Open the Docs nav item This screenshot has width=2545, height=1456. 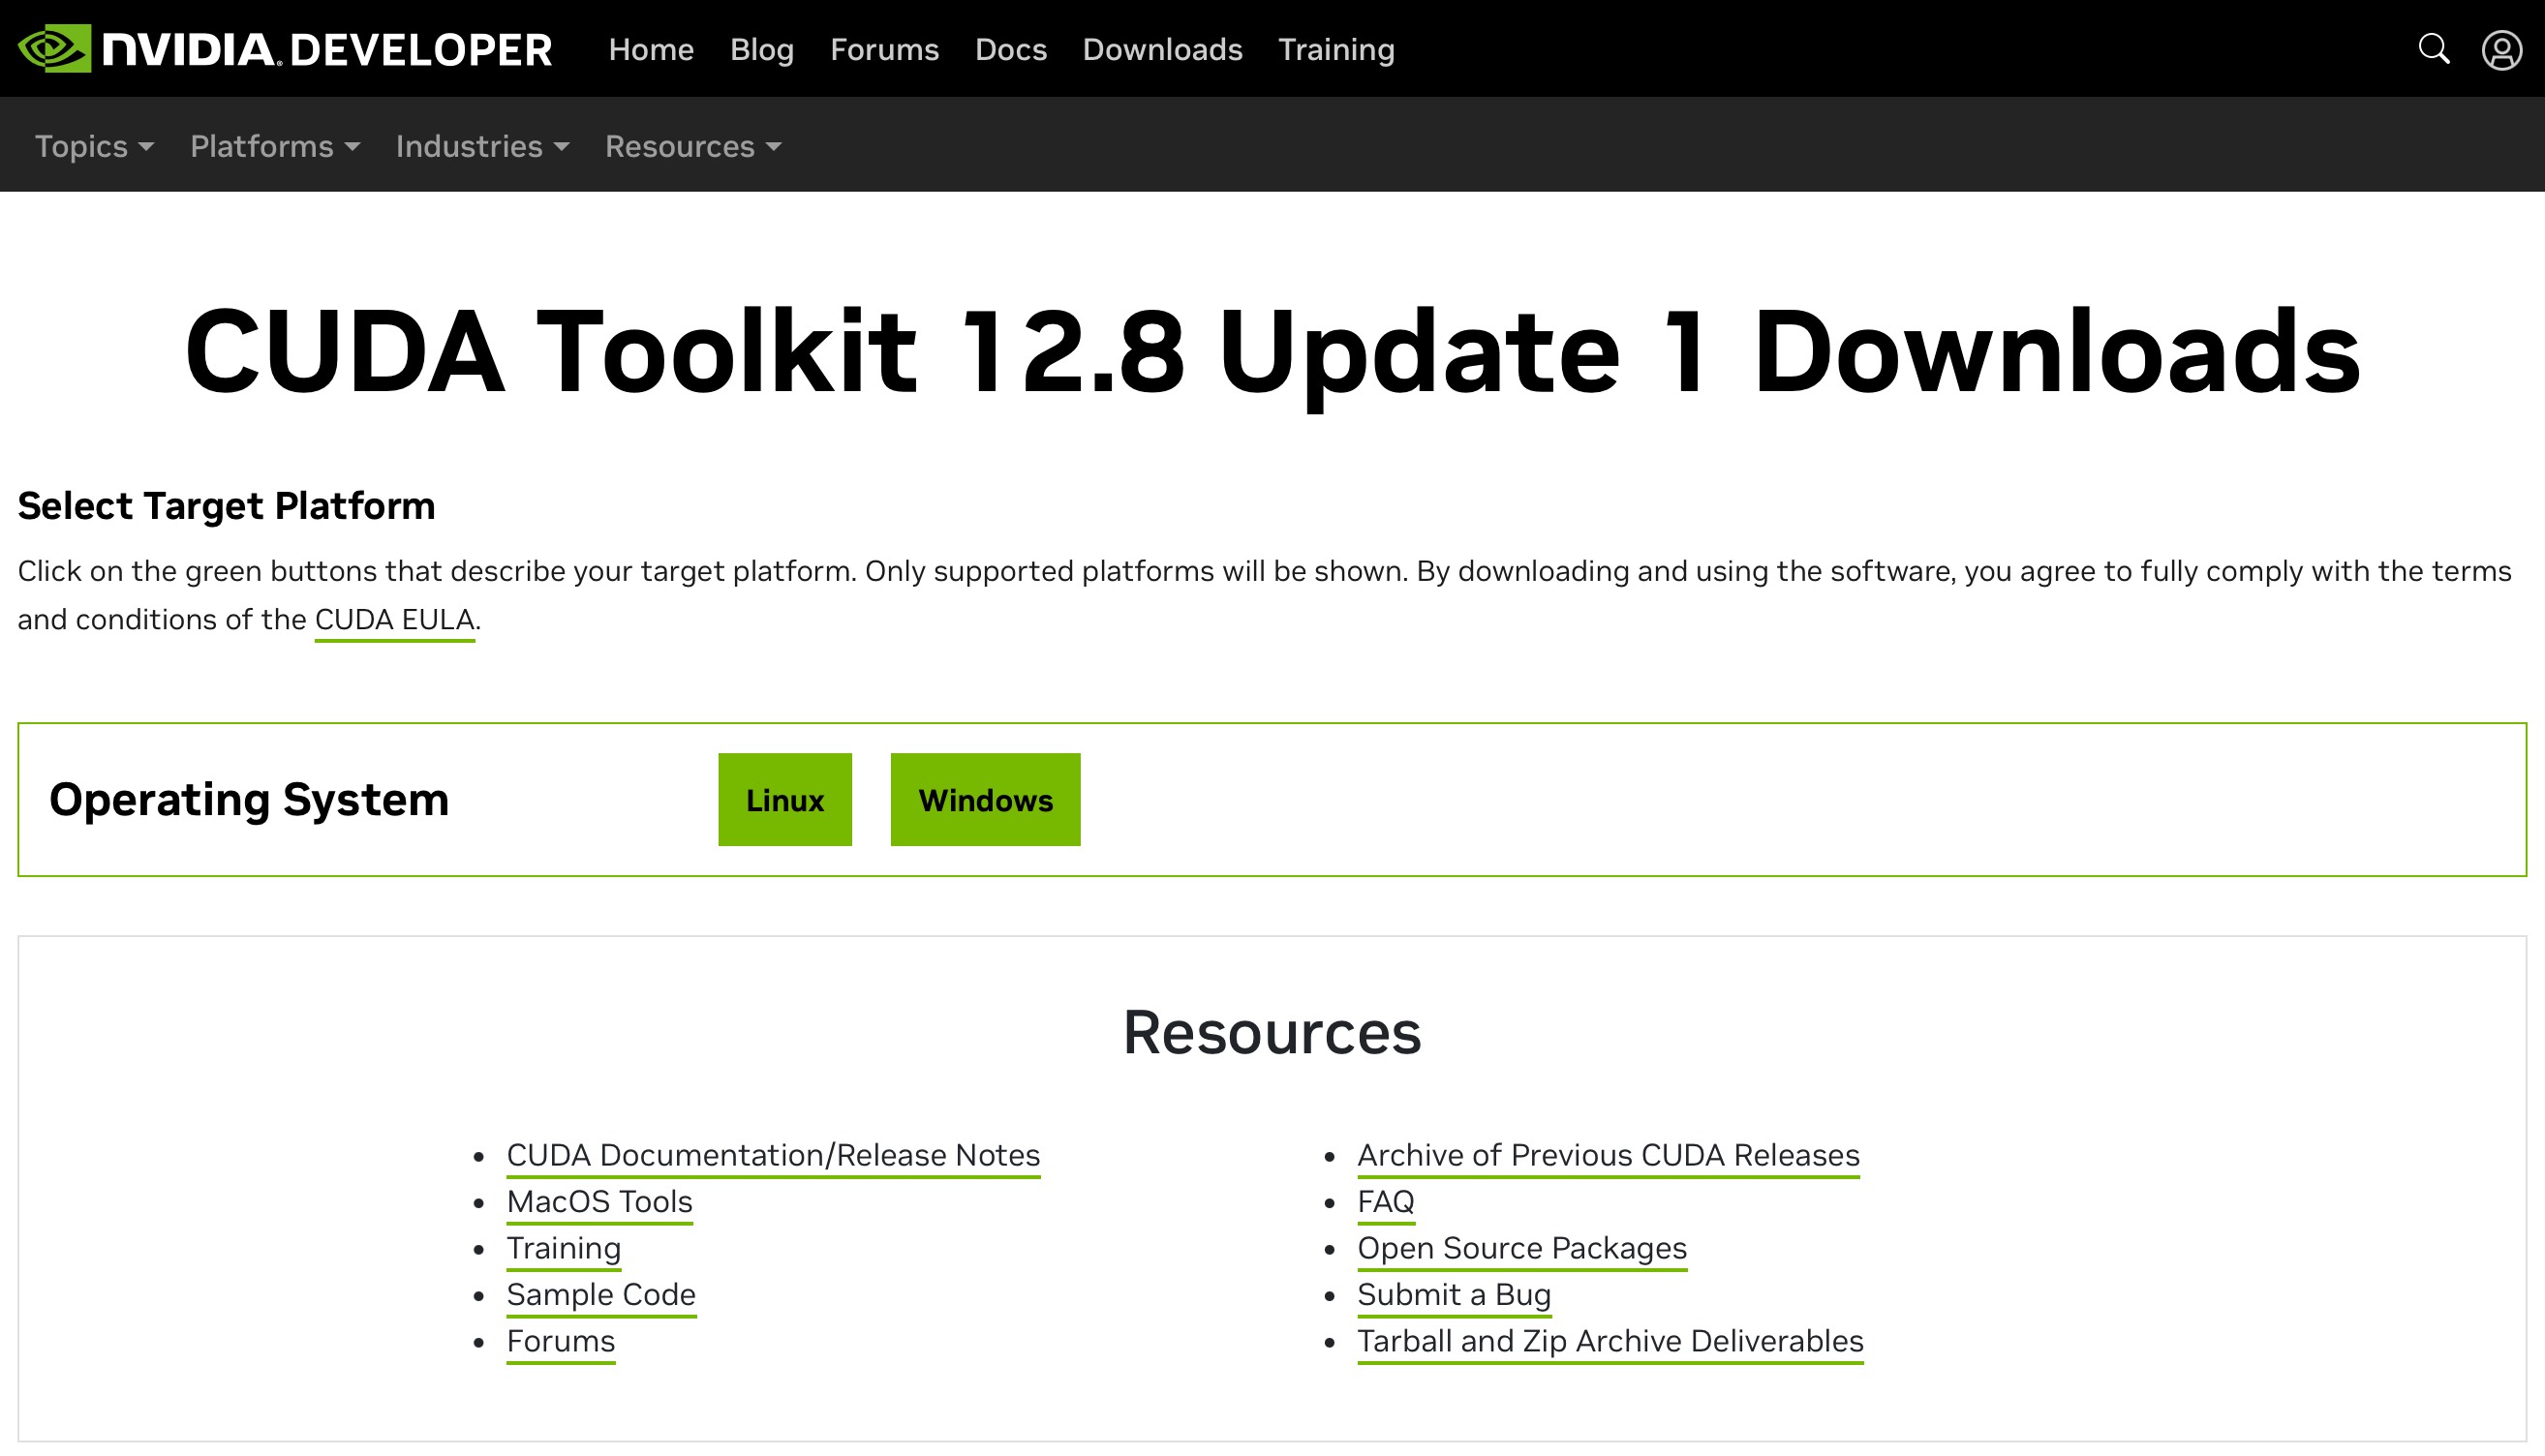pos(1011,49)
